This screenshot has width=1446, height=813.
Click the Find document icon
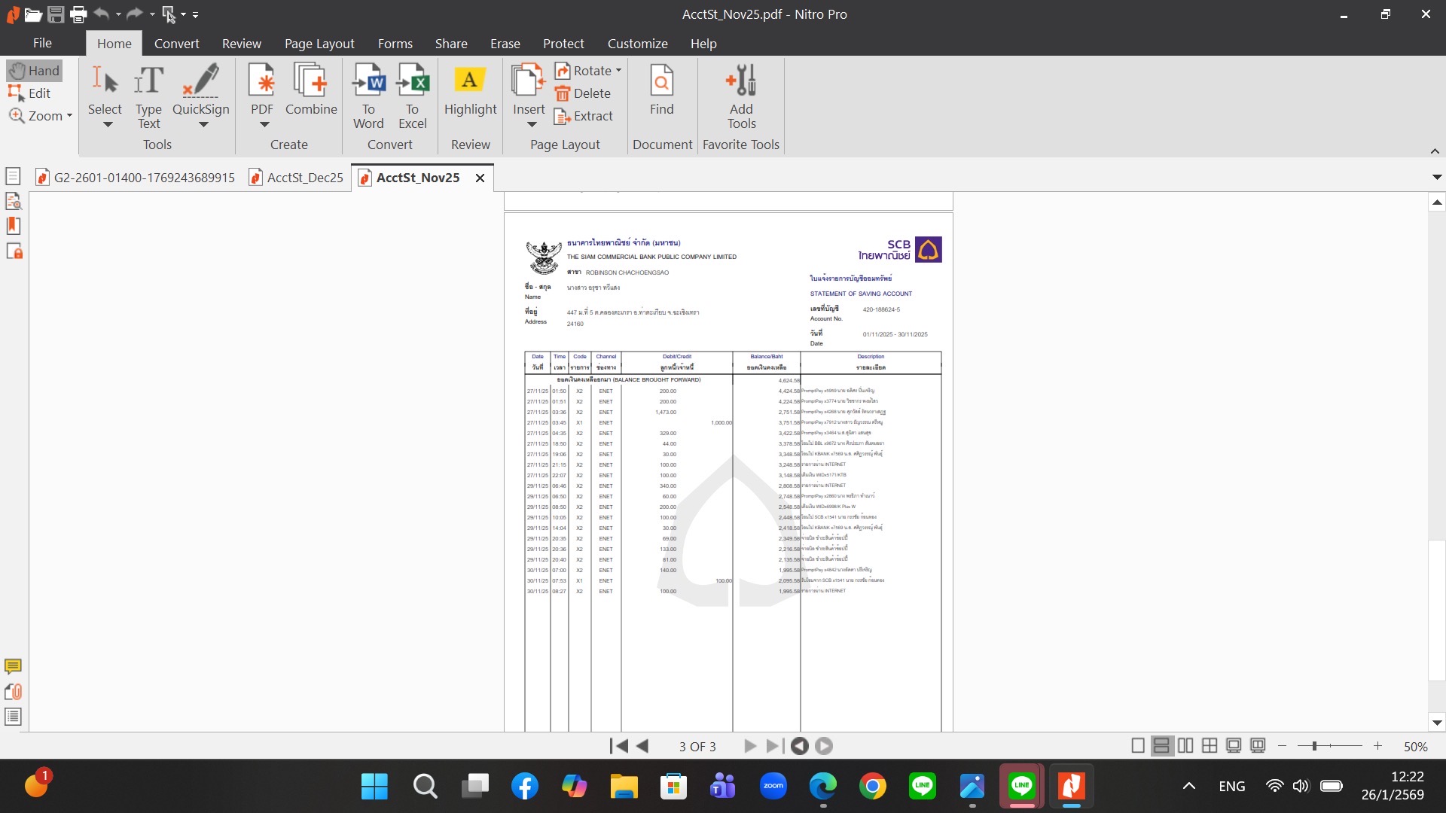pos(661,92)
